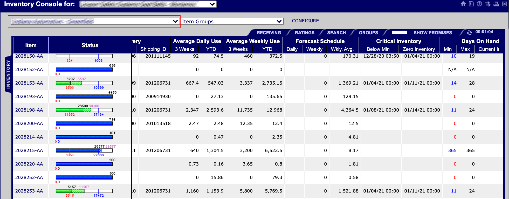509x199 pixels.
Task: Click the white blank tab box
Action: point(399,32)
